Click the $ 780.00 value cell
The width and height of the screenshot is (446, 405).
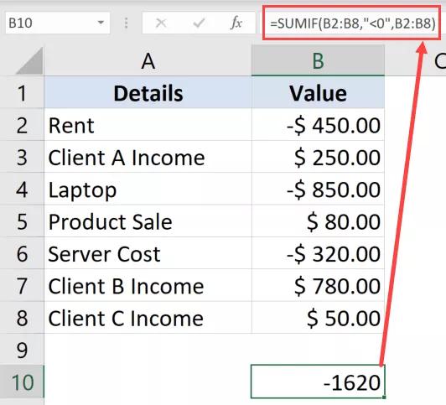(318, 286)
